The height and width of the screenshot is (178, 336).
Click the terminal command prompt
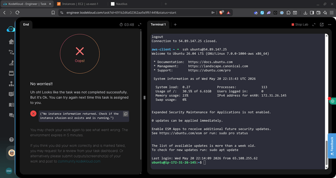[176, 162]
